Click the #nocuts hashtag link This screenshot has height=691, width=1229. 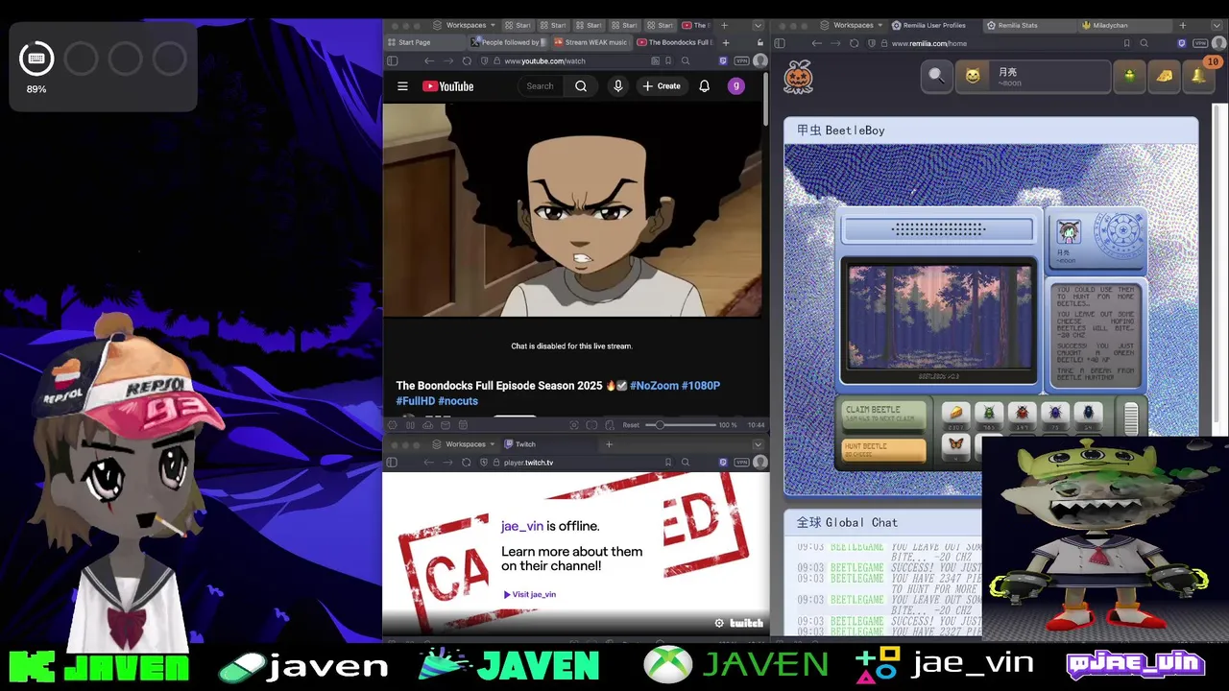click(x=458, y=401)
